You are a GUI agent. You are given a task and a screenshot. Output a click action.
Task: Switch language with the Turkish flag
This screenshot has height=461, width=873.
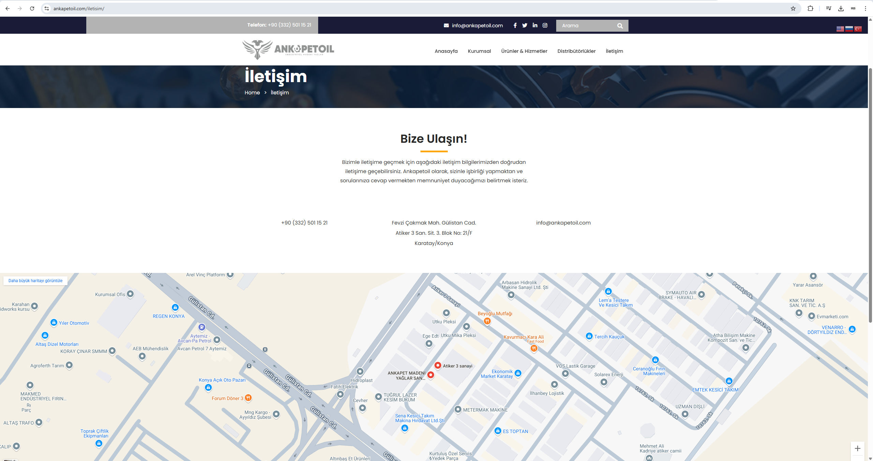(858, 29)
